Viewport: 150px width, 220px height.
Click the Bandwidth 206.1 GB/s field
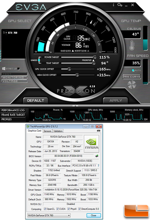89,185
